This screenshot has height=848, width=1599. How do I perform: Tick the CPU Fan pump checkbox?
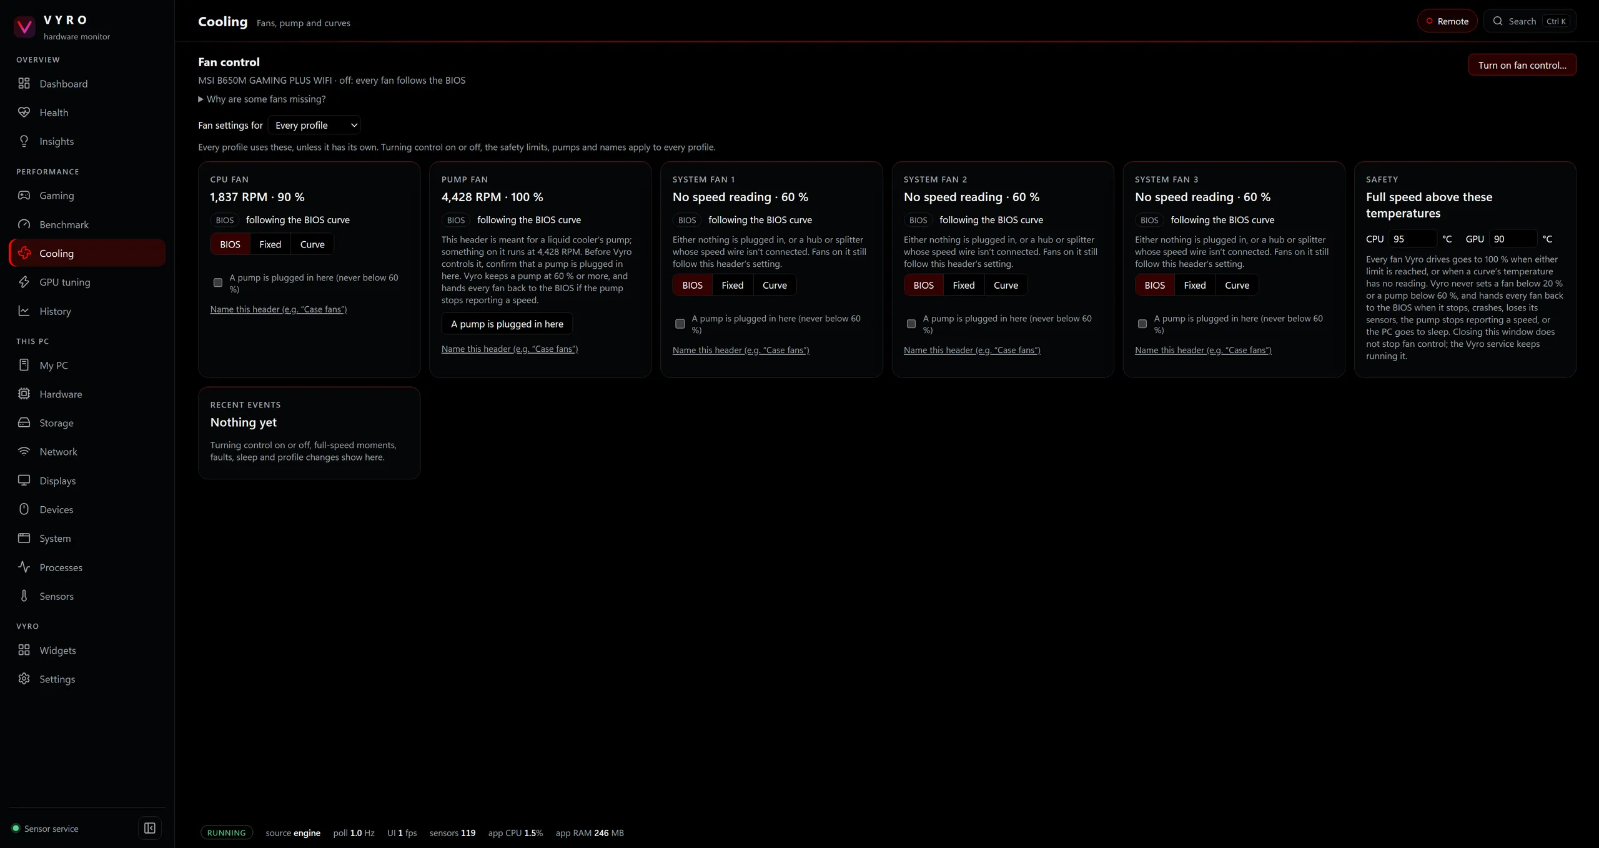pos(218,282)
